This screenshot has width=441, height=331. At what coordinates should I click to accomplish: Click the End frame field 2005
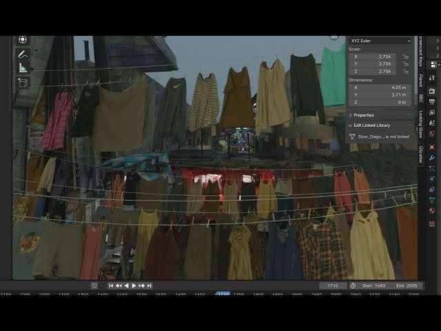(407, 285)
